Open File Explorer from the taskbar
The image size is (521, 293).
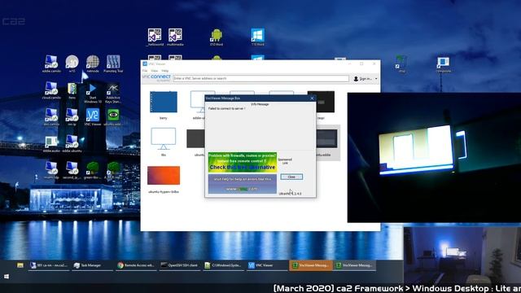[20, 265]
